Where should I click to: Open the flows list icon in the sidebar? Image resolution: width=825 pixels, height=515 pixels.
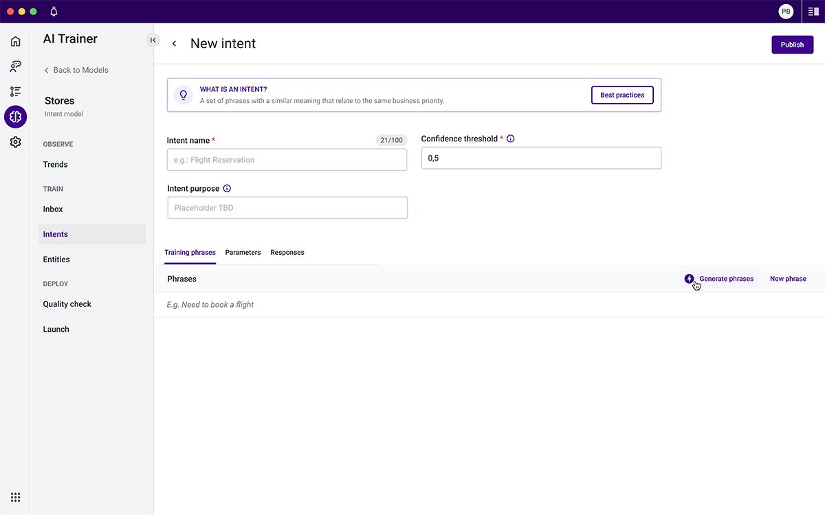[15, 91]
